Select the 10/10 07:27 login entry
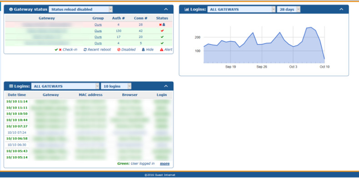Screen dimensions: 359x184 tap(17, 126)
